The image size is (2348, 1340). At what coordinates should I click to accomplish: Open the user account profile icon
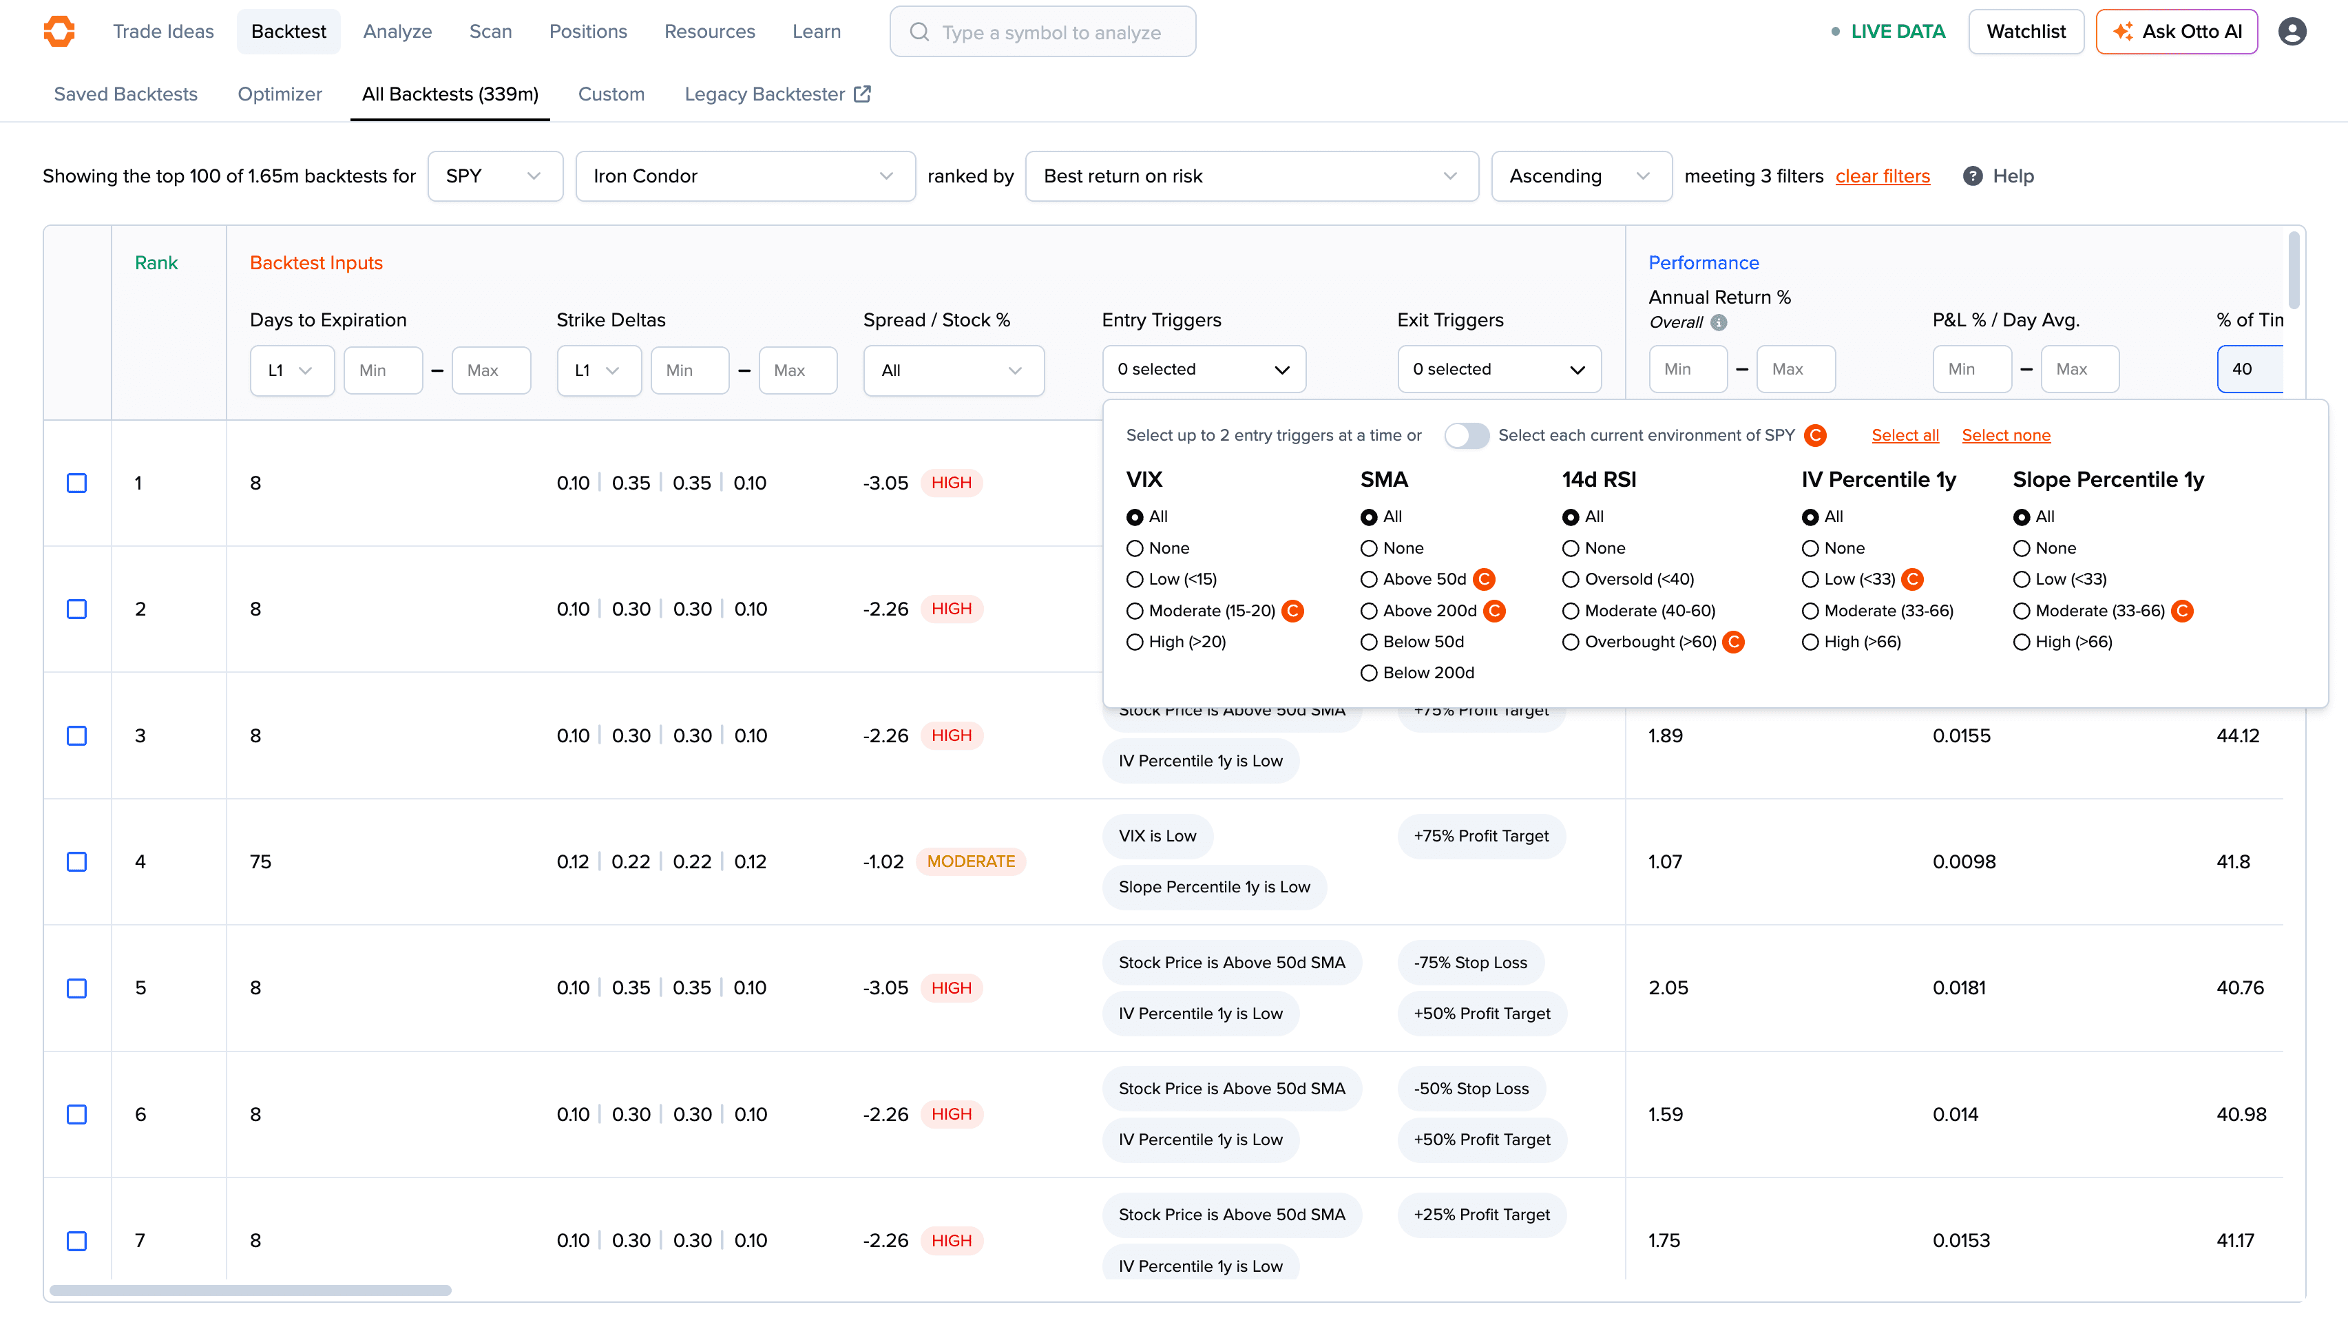click(2291, 31)
